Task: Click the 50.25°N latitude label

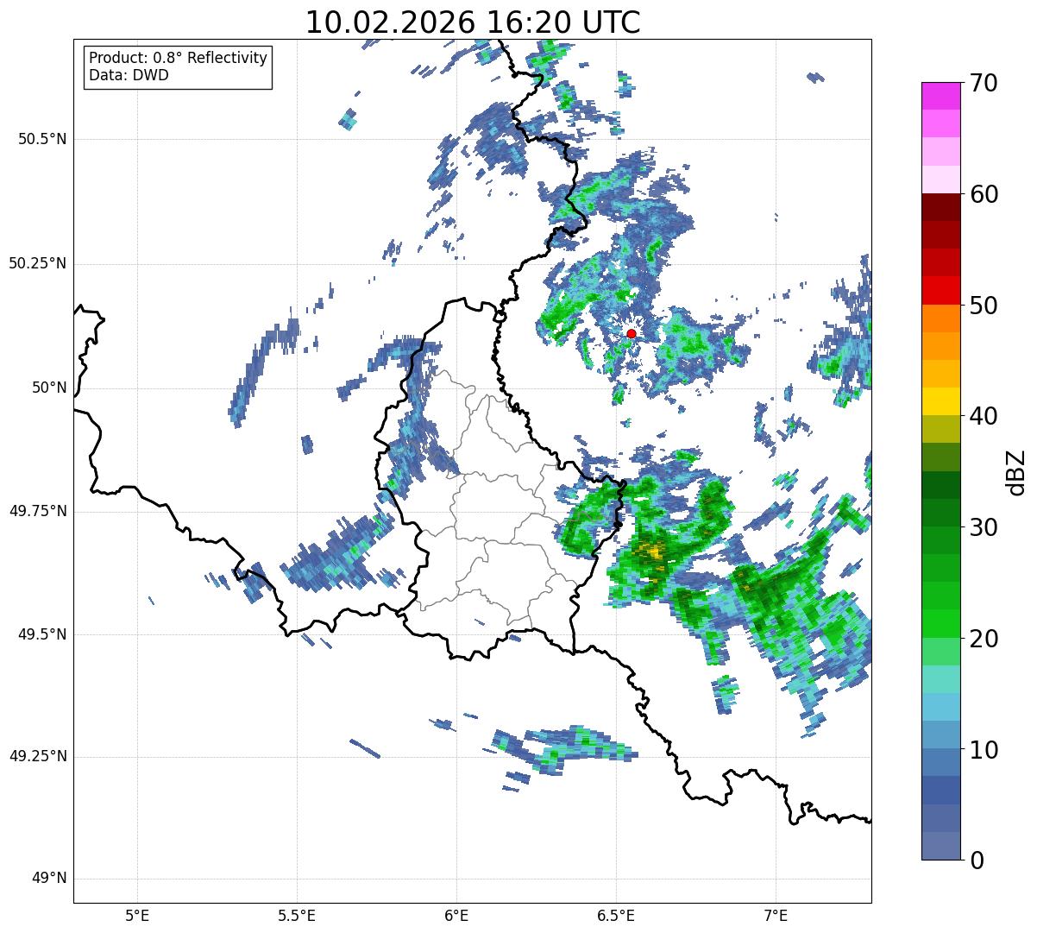Action: point(38,263)
